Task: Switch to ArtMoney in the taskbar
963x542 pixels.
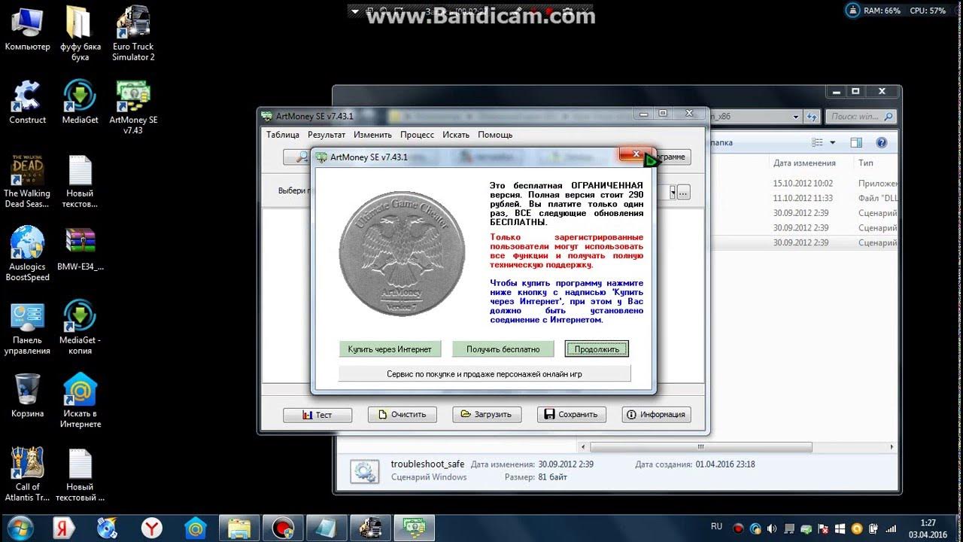Action: pyautogui.click(x=414, y=528)
